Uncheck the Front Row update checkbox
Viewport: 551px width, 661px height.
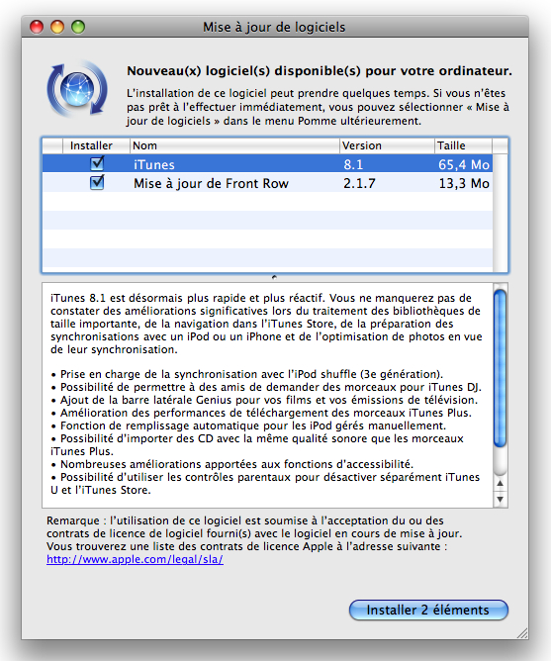point(97,182)
